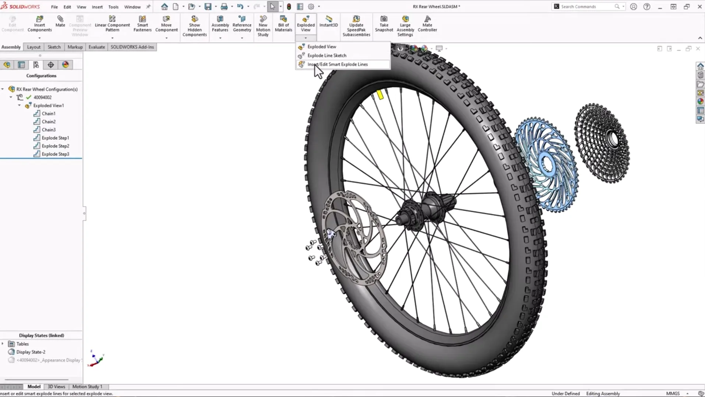Open the Motion Study 1 tab
Viewport: 705px width, 397px height.
pos(87,386)
